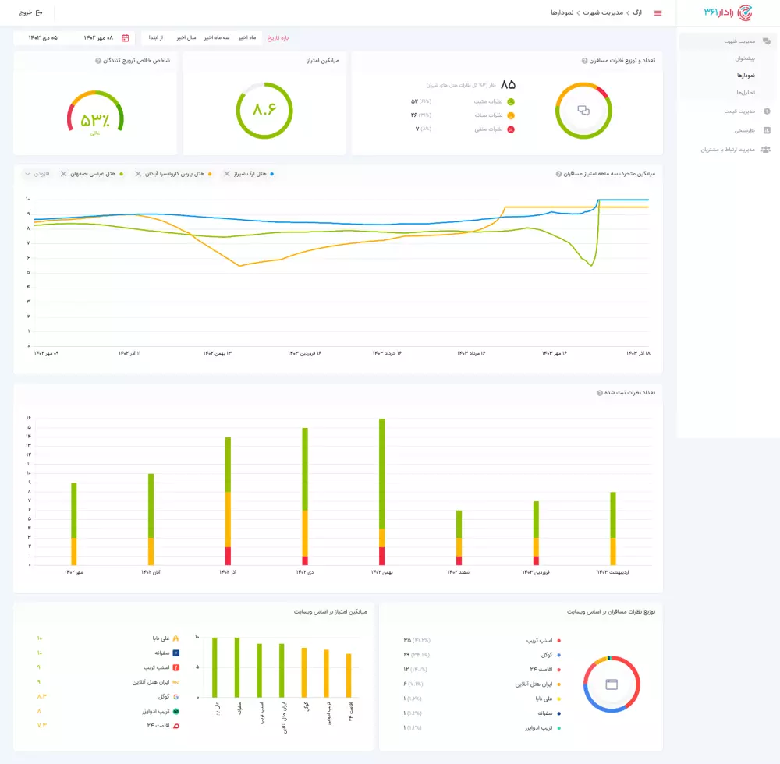The height and width of the screenshot is (764, 780).
Task: Open نظرسنجی in the sidebar
Action: [x=745, y=130]
